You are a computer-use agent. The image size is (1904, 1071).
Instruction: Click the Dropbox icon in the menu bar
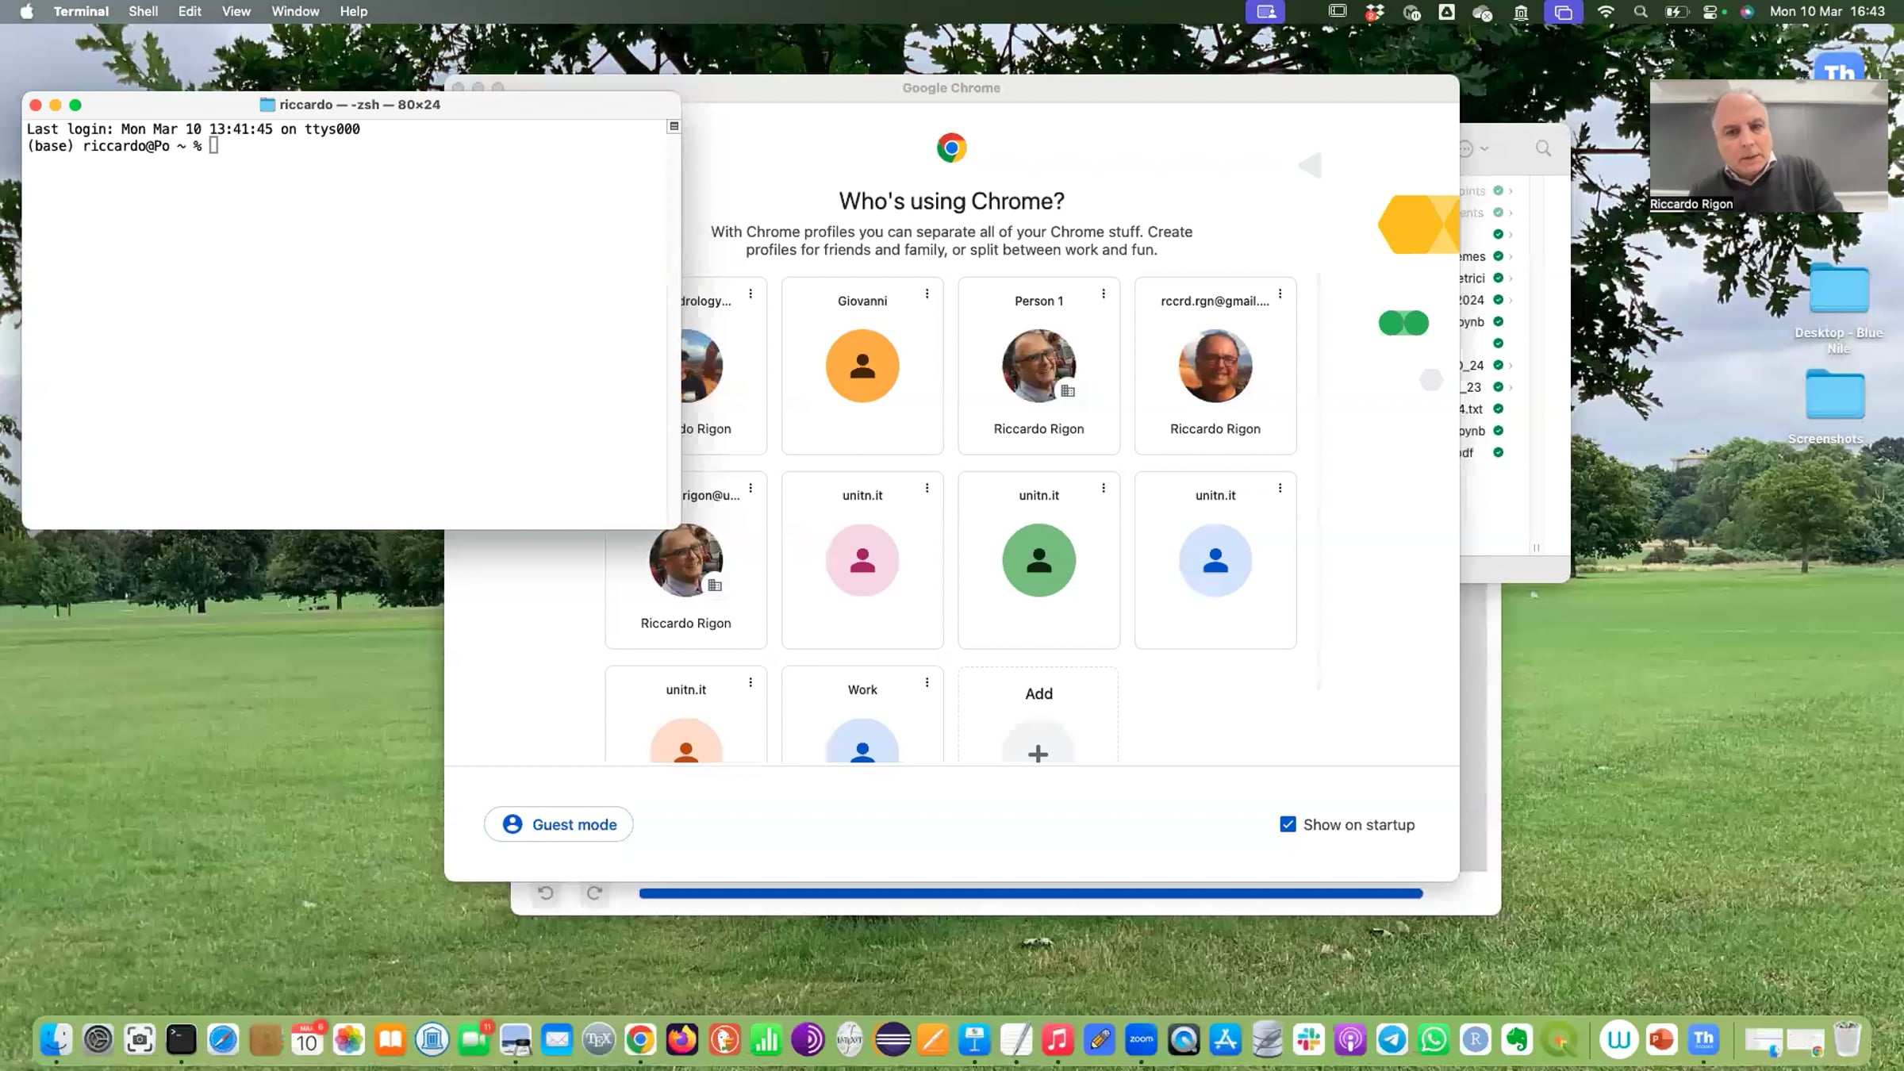1375,12
